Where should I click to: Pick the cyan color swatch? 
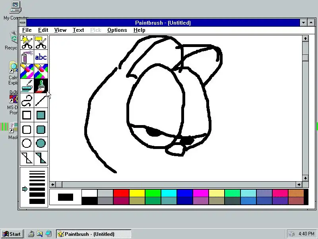169,193
